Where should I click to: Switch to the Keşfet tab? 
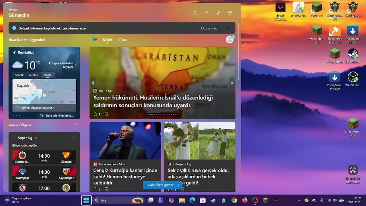pyautogui.click(x=108, y=40)
